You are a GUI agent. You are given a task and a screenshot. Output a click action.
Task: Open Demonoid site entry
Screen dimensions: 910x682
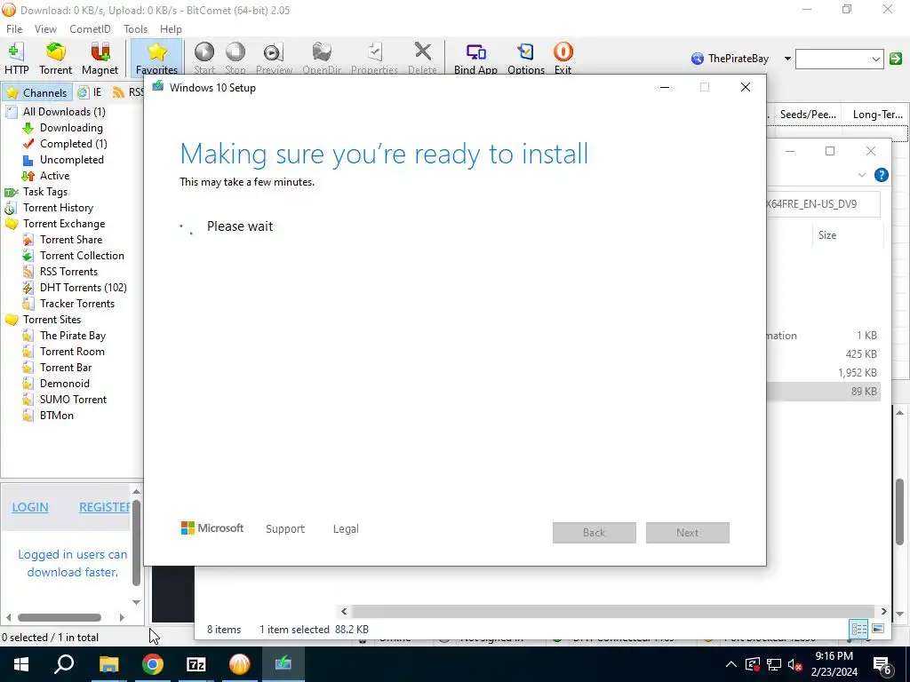[x=64, y=384]
